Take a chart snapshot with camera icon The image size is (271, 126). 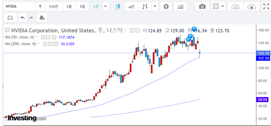click(x=202, y=6)
